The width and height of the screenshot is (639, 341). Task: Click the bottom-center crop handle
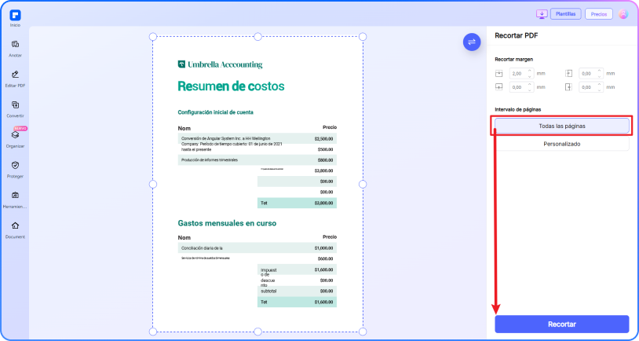(x=257, y=332)
